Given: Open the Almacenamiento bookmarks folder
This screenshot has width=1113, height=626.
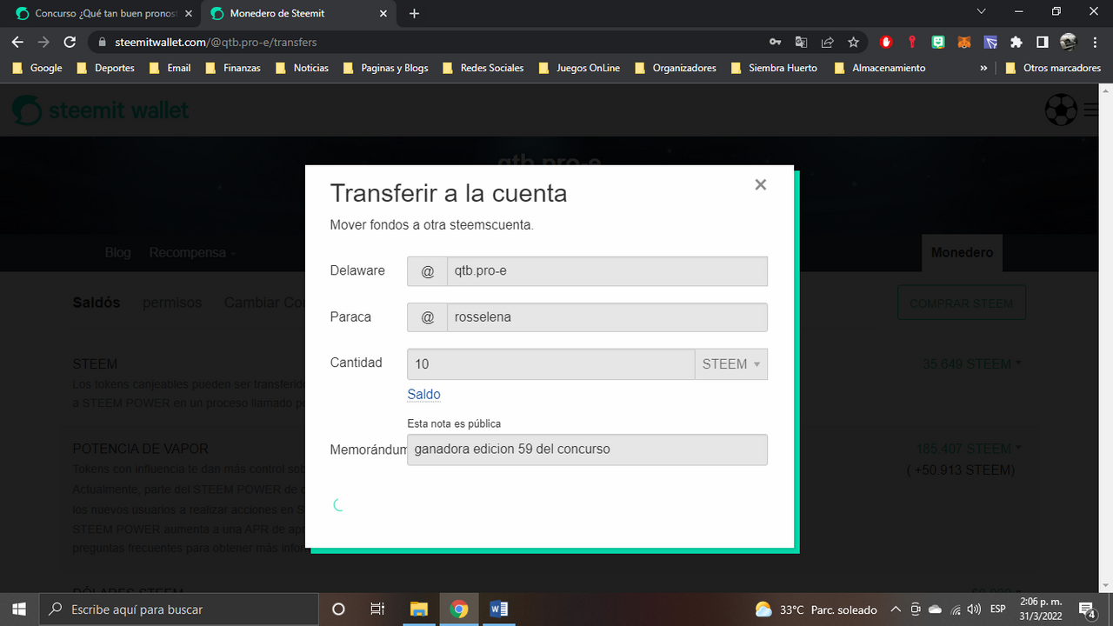Looking at the screenshot, I should click(x=880, y=68).
